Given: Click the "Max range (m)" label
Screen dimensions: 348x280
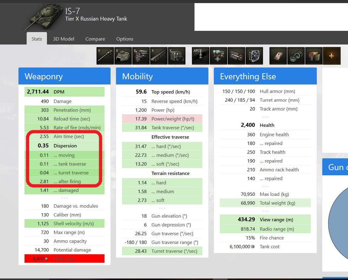Looking at the screenshot, I should (69, 232).
